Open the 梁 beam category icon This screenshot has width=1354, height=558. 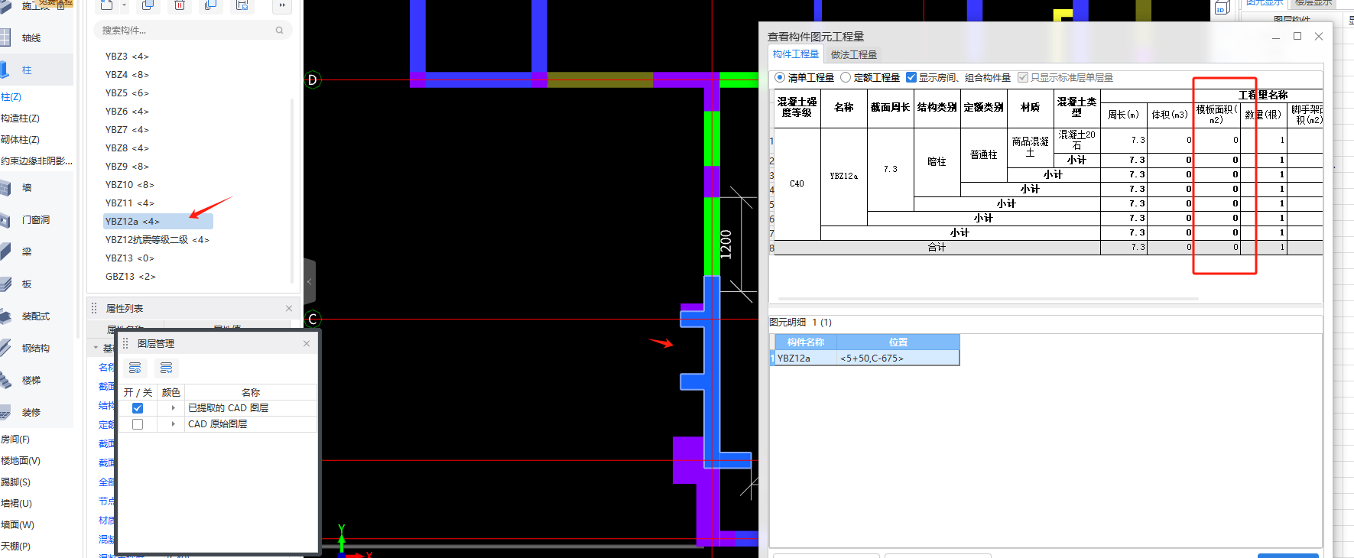[6, 251]
